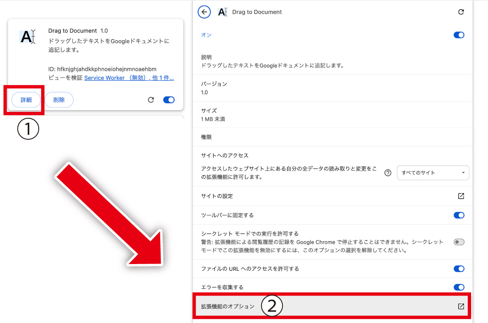Click the extension ID text on card
Screen dimensions: 488x323
[102, 69]
